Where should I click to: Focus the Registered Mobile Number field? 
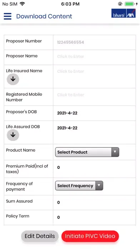[95, 97]
